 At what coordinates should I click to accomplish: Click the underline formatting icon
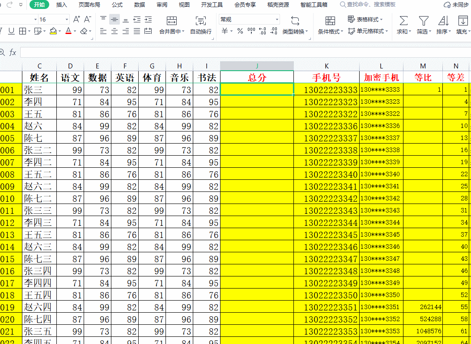click(x=11, y=31)
